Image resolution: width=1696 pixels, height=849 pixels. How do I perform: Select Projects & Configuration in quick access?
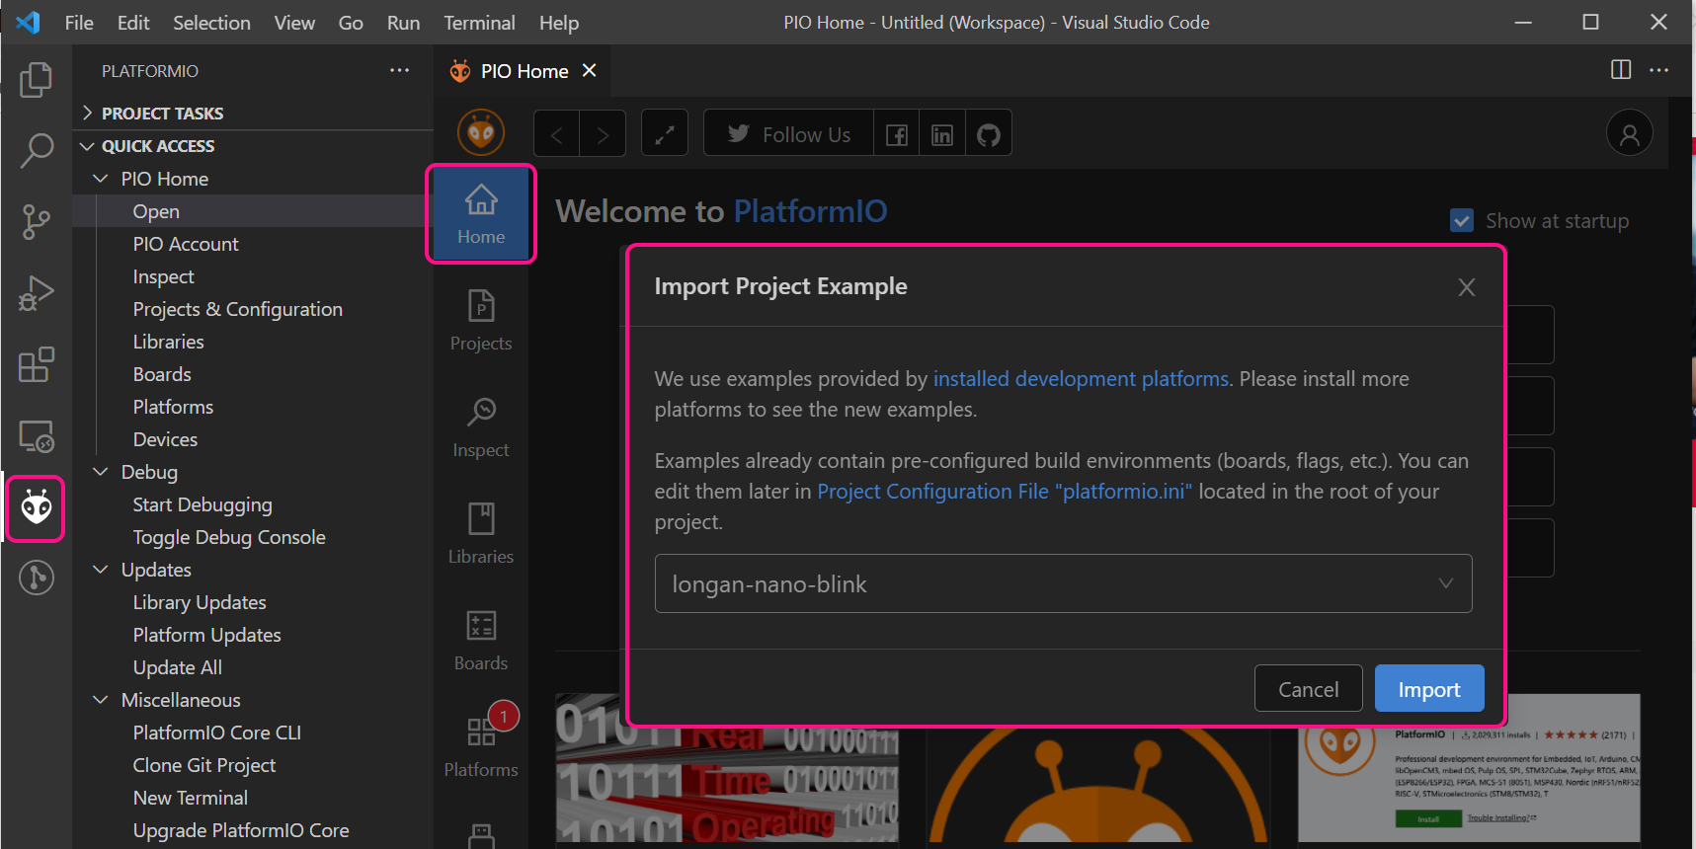pyautogui.click(x=252, y=309)
